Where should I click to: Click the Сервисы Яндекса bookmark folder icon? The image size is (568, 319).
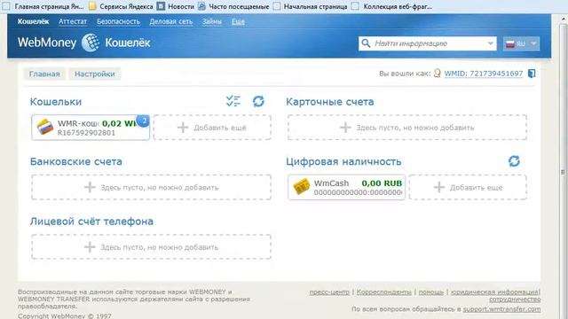pos(92,6)
